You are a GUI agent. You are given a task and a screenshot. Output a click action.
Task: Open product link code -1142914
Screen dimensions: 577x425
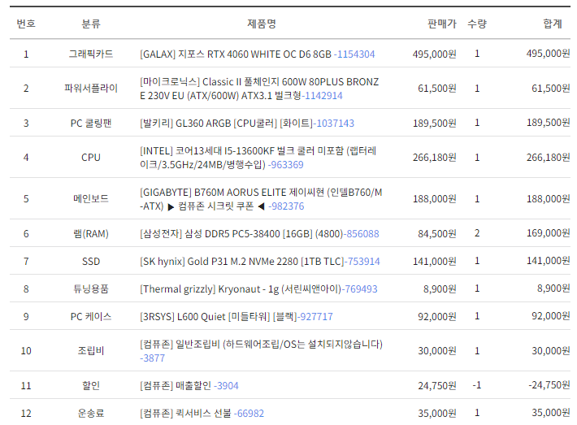coord(322,96)
